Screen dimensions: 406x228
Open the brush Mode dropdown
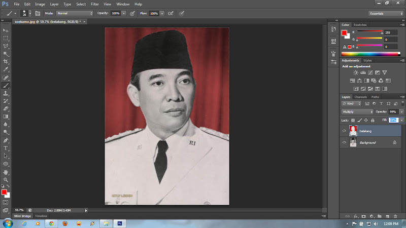click(x=75, y=13)
